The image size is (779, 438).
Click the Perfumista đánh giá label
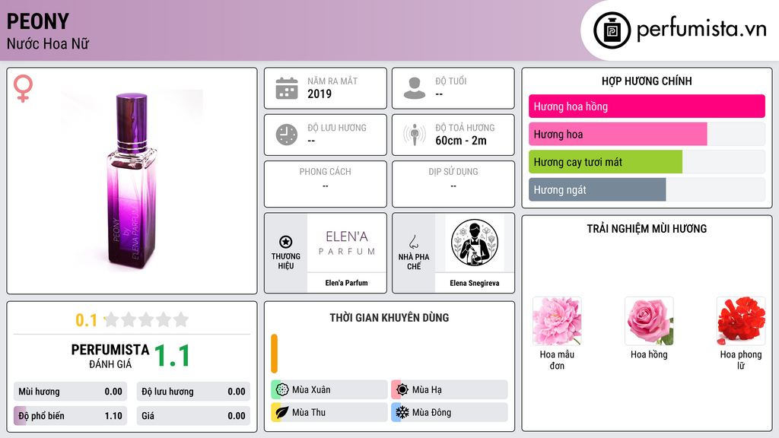coord(110,356)
